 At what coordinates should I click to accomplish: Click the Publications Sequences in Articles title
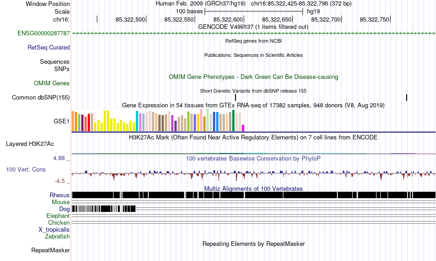click(x=253, y=55)
